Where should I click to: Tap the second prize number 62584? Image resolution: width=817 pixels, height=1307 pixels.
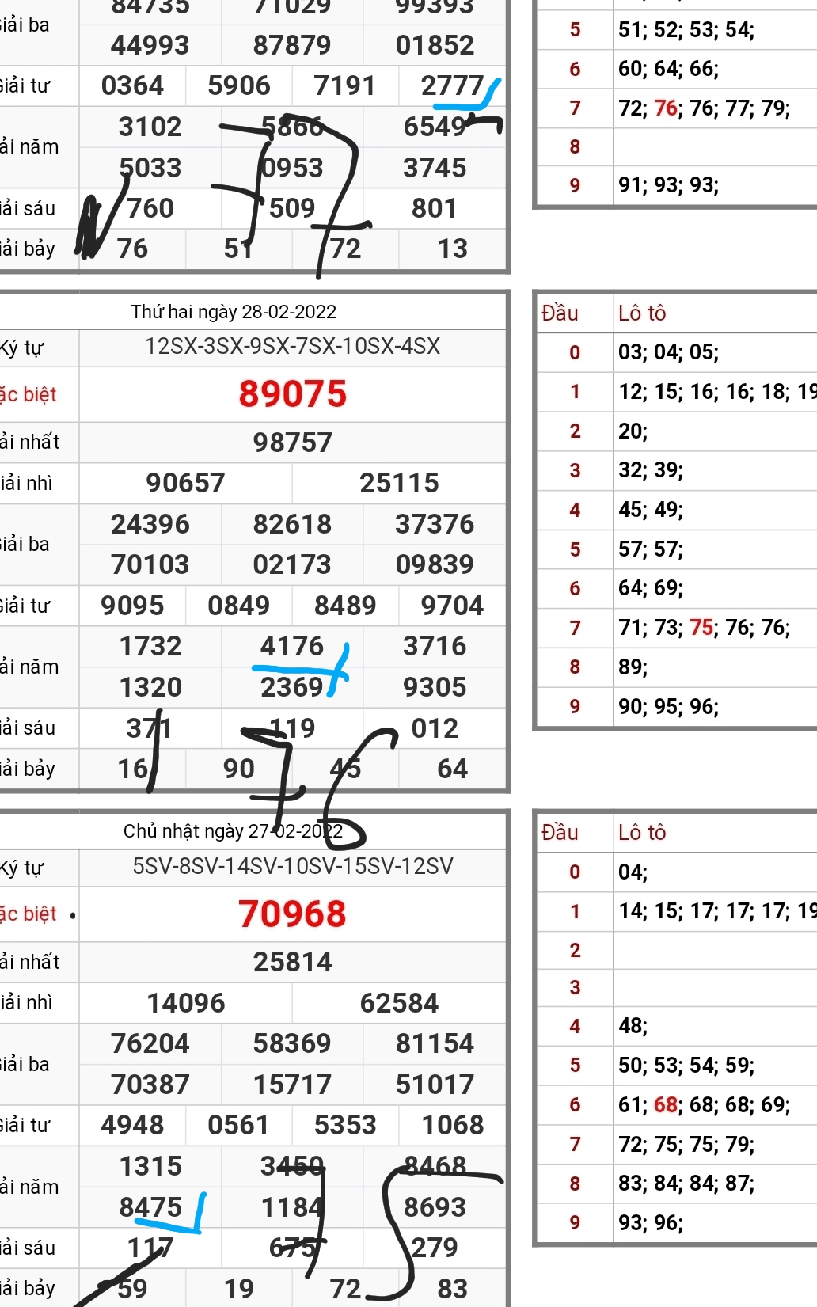pos(399,1003)
